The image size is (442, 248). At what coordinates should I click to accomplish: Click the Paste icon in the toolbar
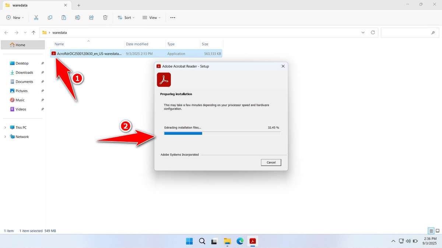click(x=64, y=17)
